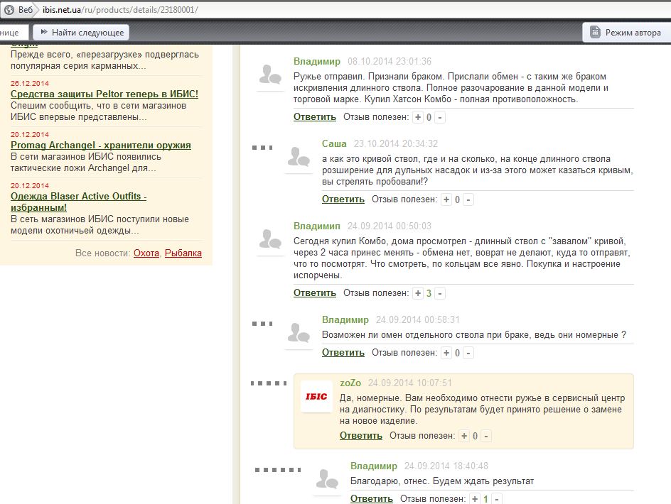Click the avatar next to Владимип's comment
The width and height of the screenshot is (671, 504).
click(x=269, y=241)
